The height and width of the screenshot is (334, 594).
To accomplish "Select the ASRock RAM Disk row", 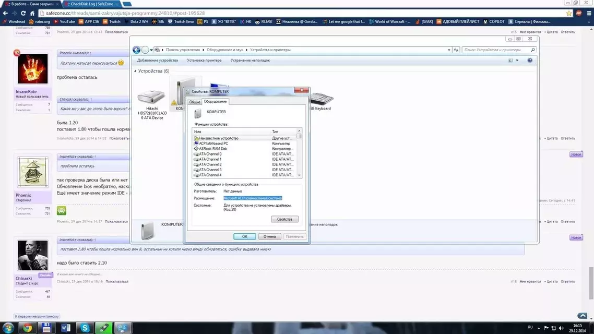I will point(245,149).
